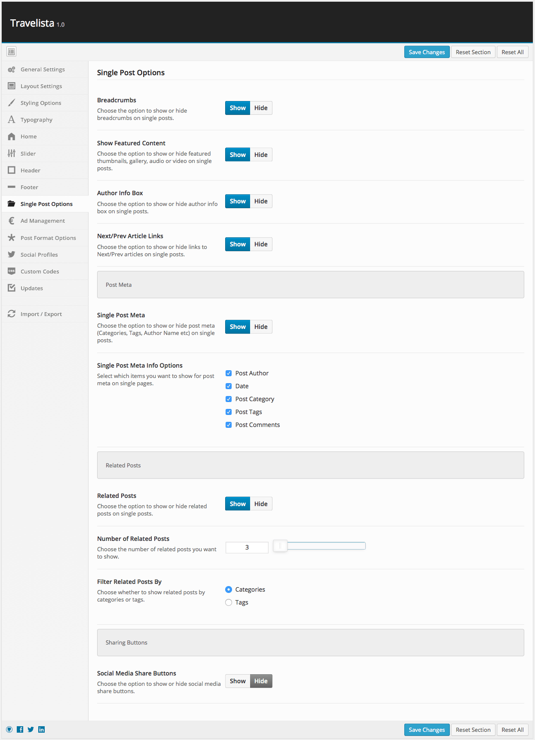
Task: Click the Post Format Options asterisk icon
Action: (12, 237)
